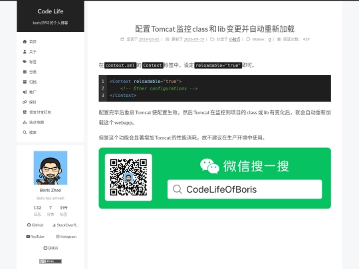Click the published date 2019-03-01
This screenshot has height=269, width=359.
(149, 39)
